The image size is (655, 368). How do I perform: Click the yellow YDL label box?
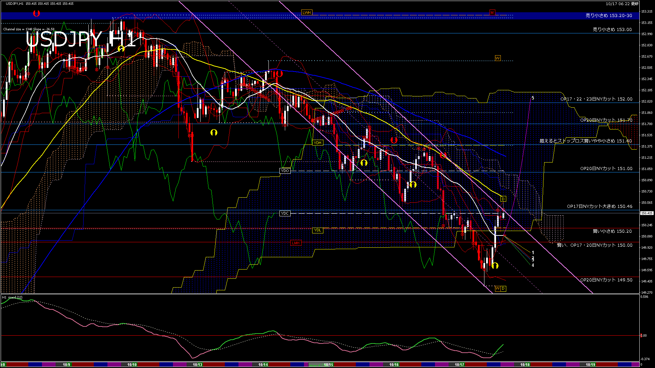(x=318, y=230)
